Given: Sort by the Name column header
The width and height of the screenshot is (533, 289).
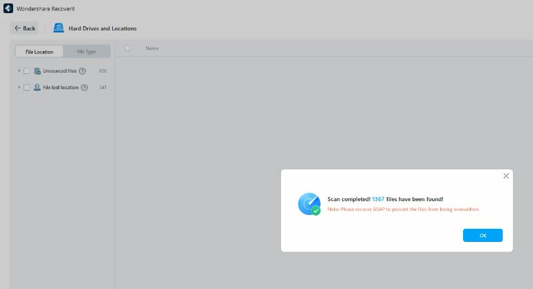Looking at the screenshot, I should click(x=152, y=48).
